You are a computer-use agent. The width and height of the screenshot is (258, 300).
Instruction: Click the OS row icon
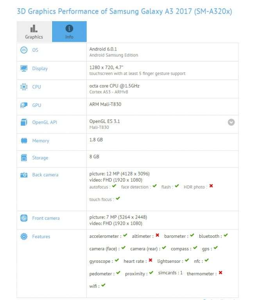click(24, 50)
